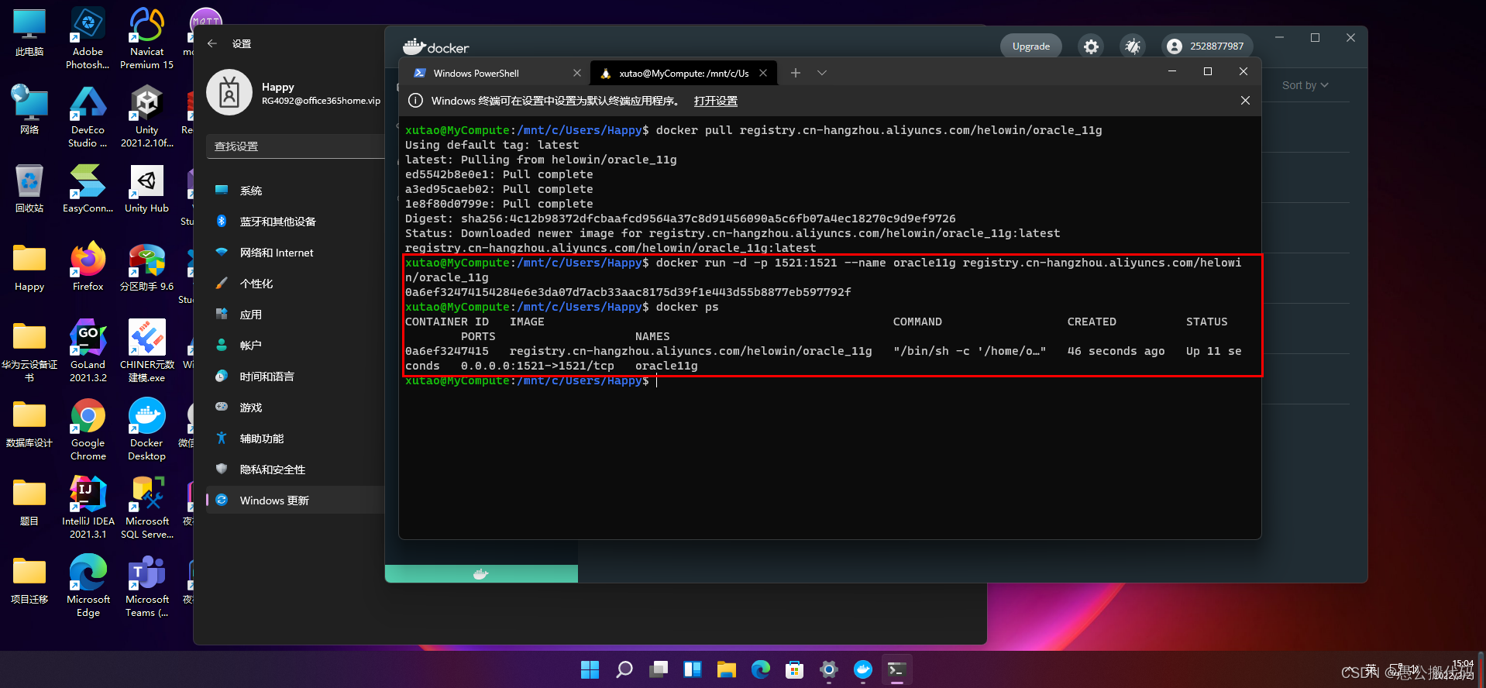Open 题目 folder on desktop
The width and height of the screenshot is (1486, 688).
pos(29,503)
